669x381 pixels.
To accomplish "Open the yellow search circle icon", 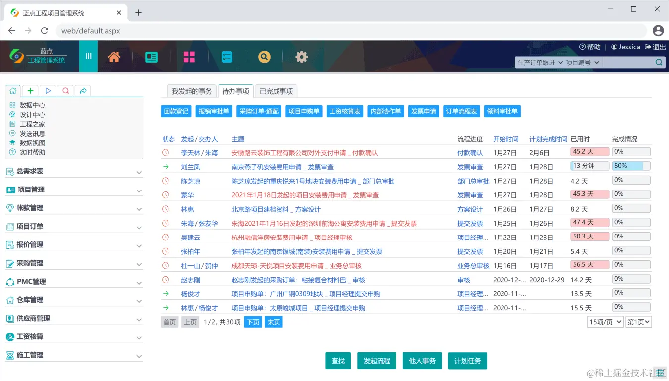I will coord(264,57).
